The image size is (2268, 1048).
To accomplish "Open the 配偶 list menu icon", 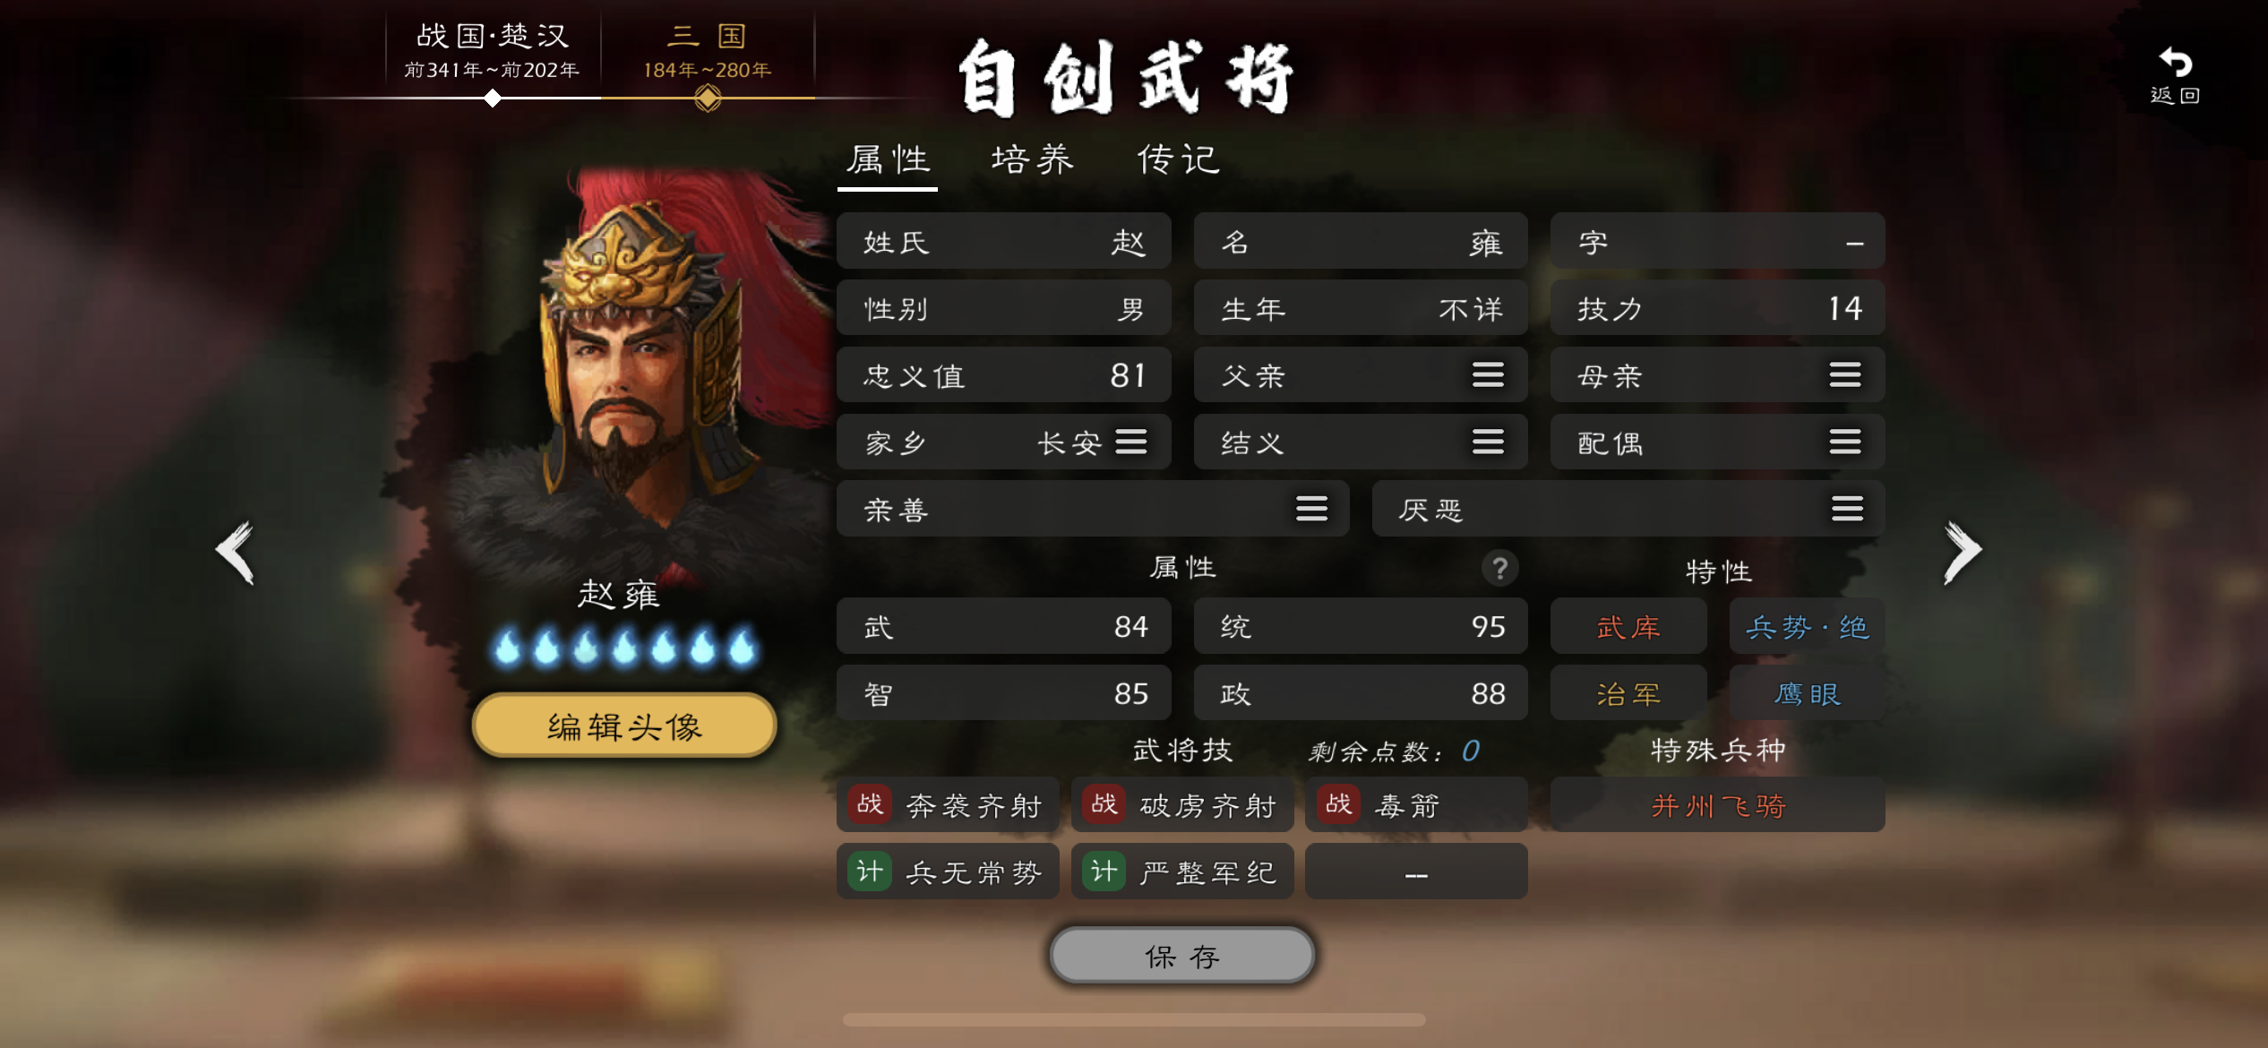I will [x=1845, y=442].
